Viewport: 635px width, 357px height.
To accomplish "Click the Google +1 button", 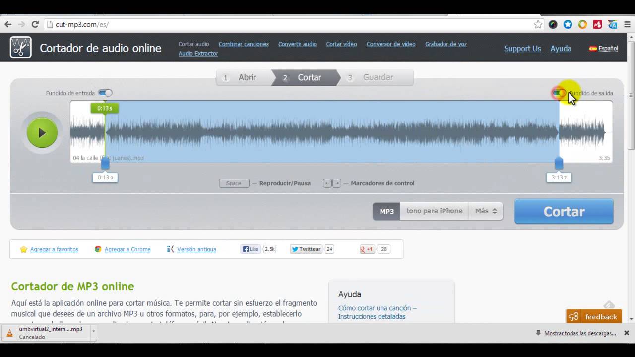I will pos(367,249).
